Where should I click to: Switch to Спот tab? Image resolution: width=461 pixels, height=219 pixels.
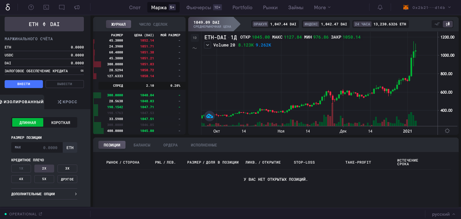[x=135, y=7]
